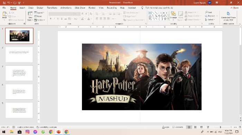The width and height of the screenshot is (242, 135).
Task: Click the Undo arrow icon
Action: [x=9, y=3]
